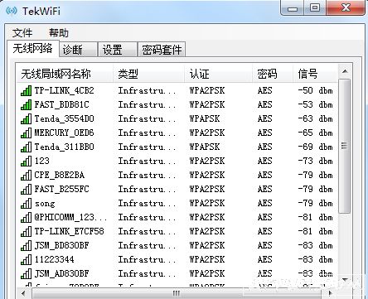Screen dimensions: 368x299
Task: Sort by 无线局域网名称 column header
Action: pos(65,74)
